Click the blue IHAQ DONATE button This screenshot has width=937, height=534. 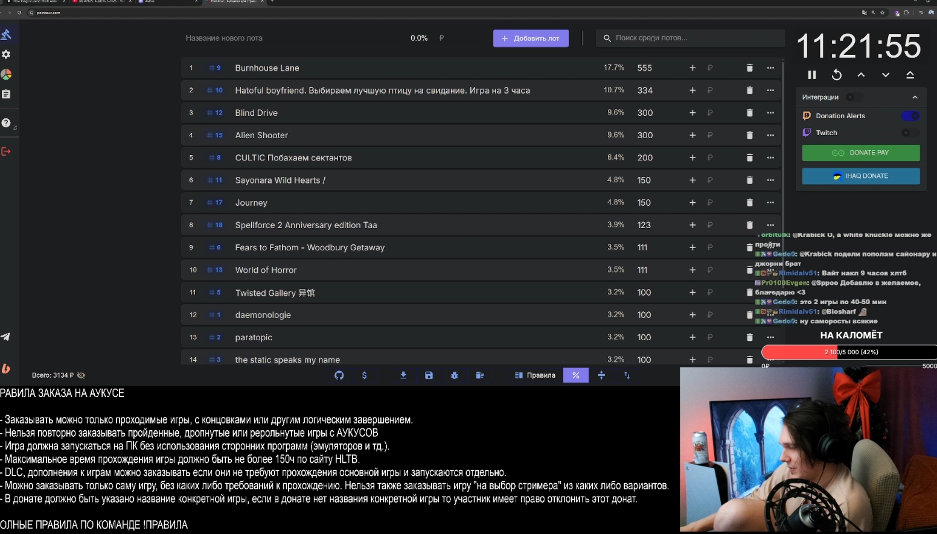(861, 176)
